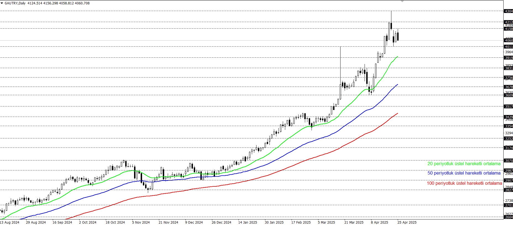Click the 2907 price level label

(509, 180)
